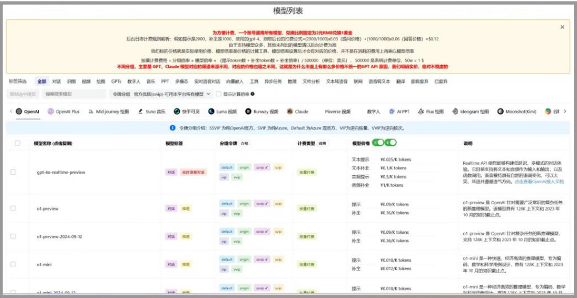Filter models by the GPTs tag
Screen dimensions: 577x298
(116, 82)
